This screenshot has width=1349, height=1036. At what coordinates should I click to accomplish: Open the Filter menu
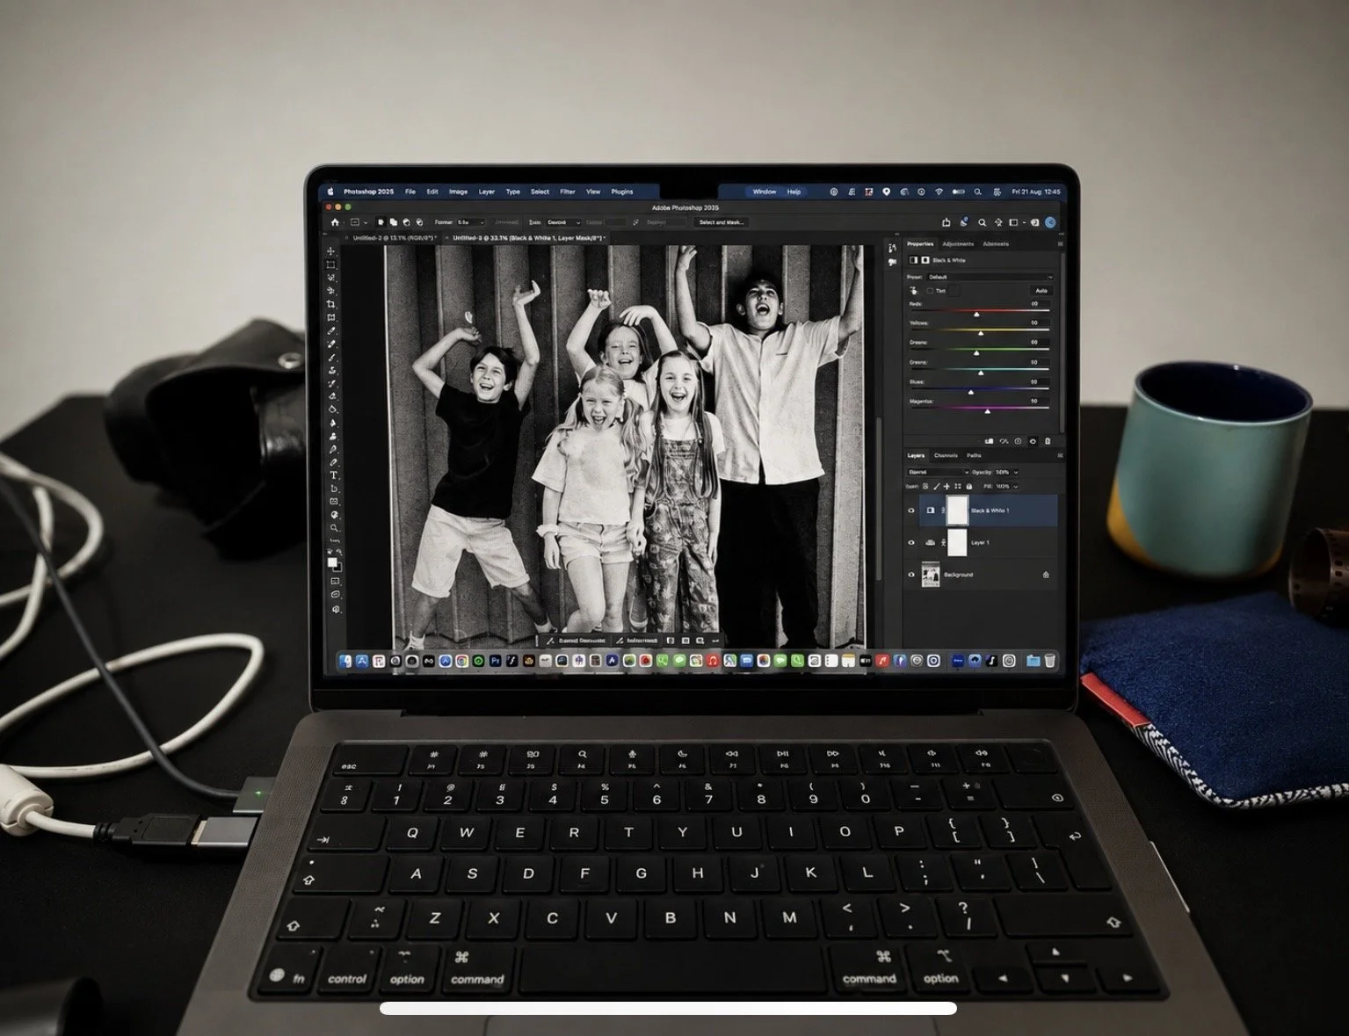[x=568, y=192]
